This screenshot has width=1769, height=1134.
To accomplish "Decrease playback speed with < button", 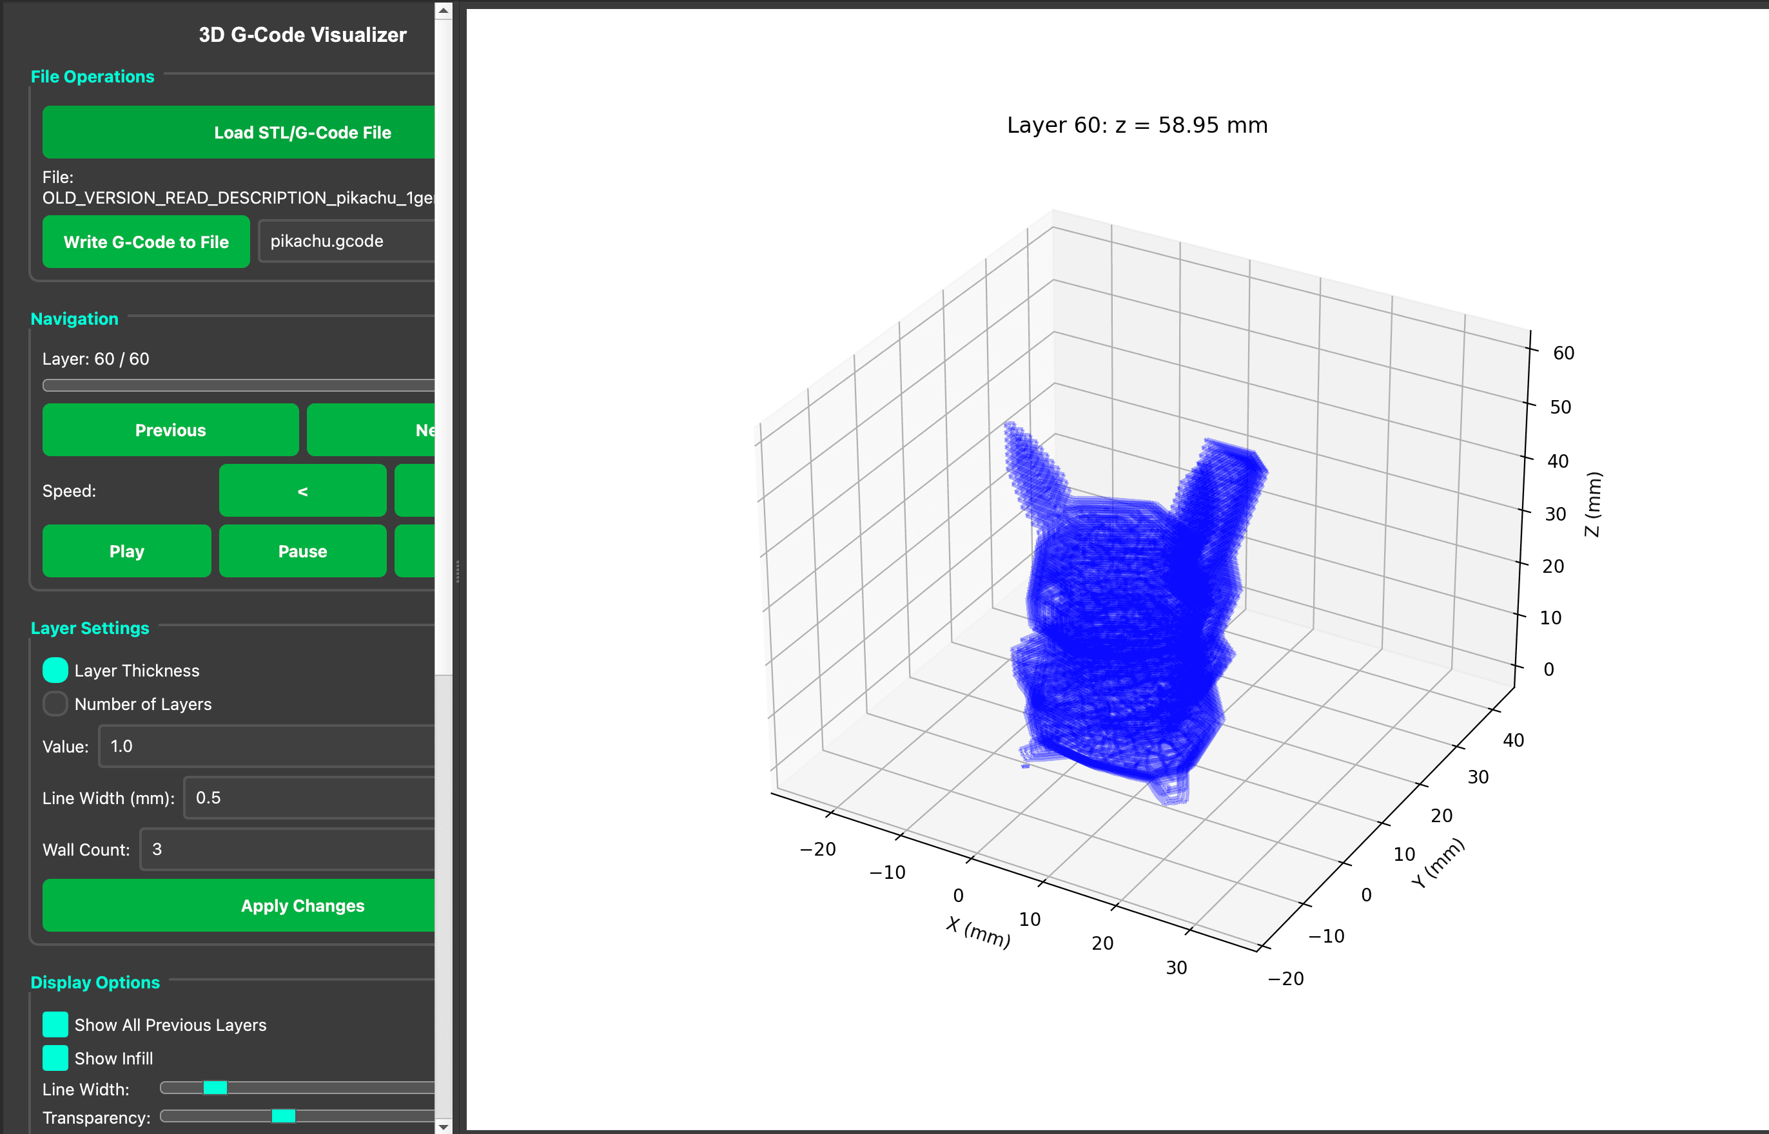I will [x=302, y=490].
